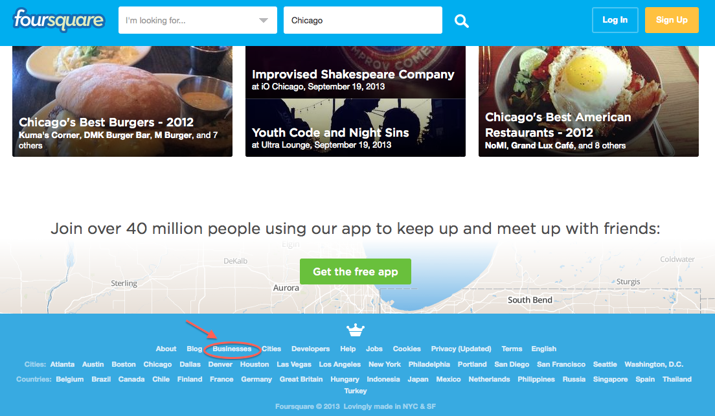Open Privacy (Updated) link
Image resolution: width=715 pixels, height=416 pixels.
pos(461,349)
